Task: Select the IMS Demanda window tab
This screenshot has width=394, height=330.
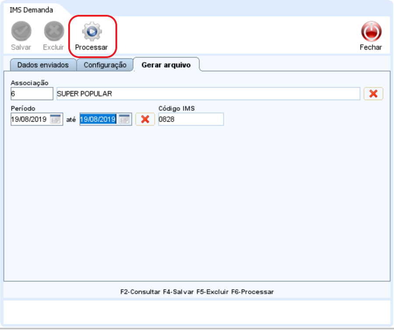Action: pyautogui.click(x=31, y=10)
